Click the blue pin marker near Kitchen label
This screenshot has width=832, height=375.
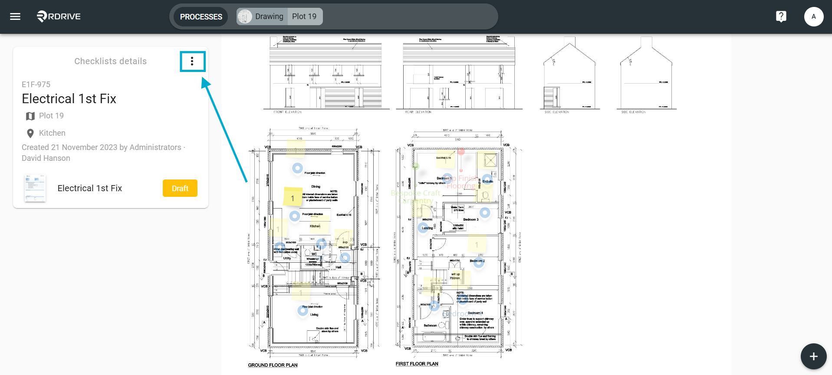295,215
